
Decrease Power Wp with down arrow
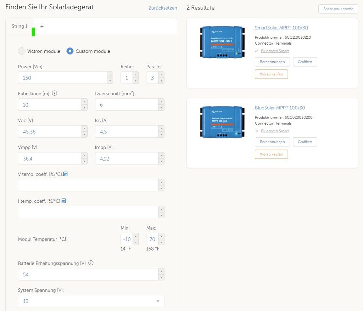click(x=110, y=81)
